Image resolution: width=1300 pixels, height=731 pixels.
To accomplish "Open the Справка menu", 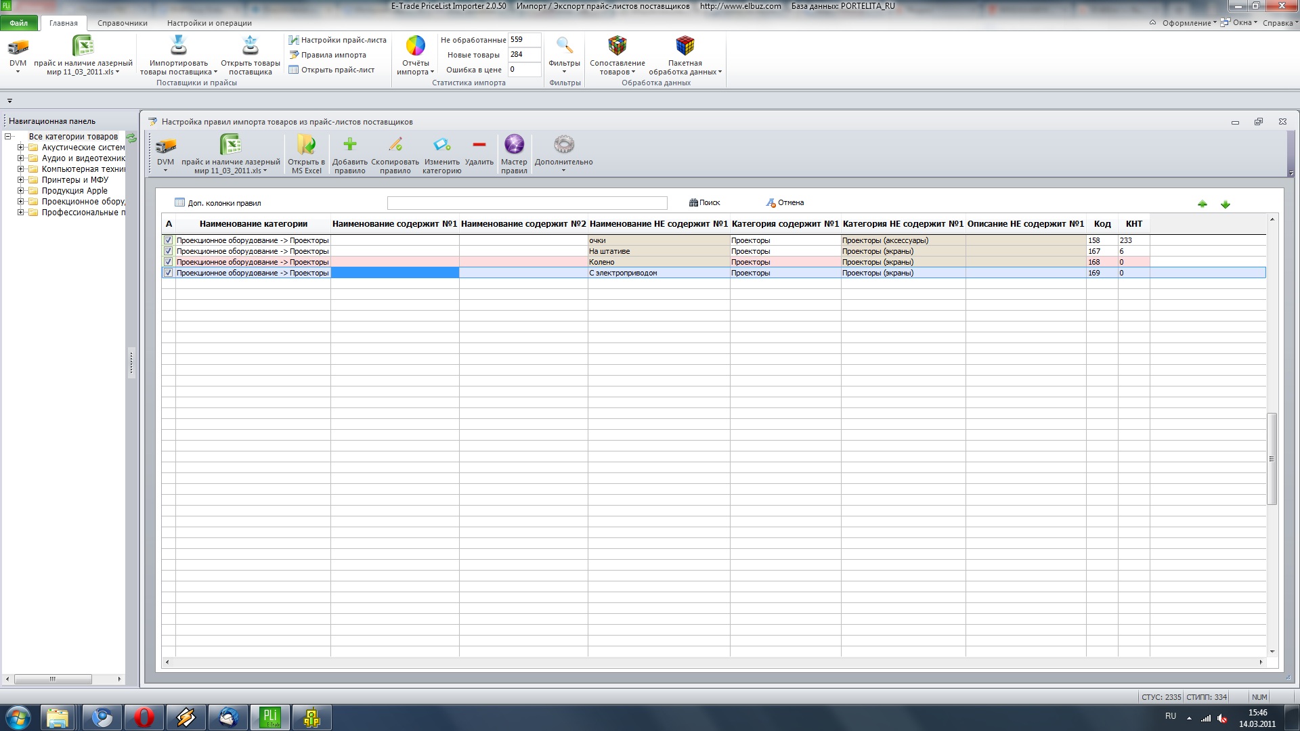I will 1280,23.
